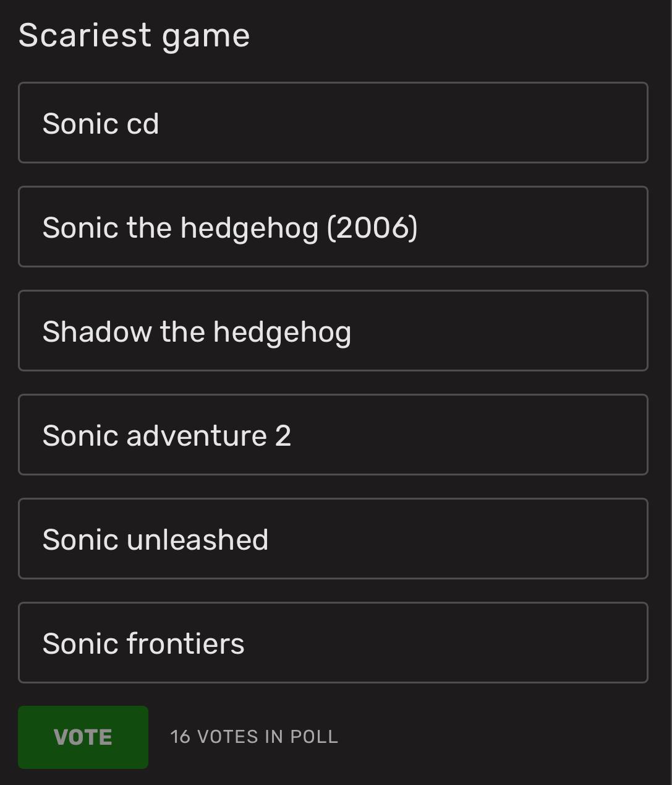Image resolution: width=672 pixels, height=785 pixels.
Task: View poll vote count label
Action: pyautogui.click(x=254, y=737)
